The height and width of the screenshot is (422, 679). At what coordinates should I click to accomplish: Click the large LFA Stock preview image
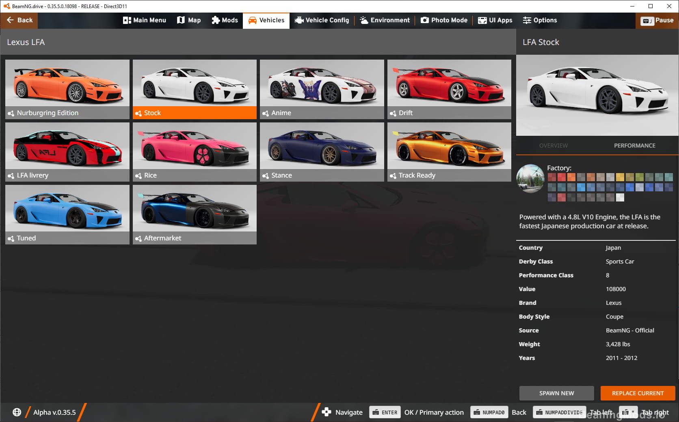coord(597,95)
